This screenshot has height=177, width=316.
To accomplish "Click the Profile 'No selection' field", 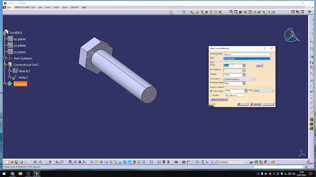I will [235, 95].
